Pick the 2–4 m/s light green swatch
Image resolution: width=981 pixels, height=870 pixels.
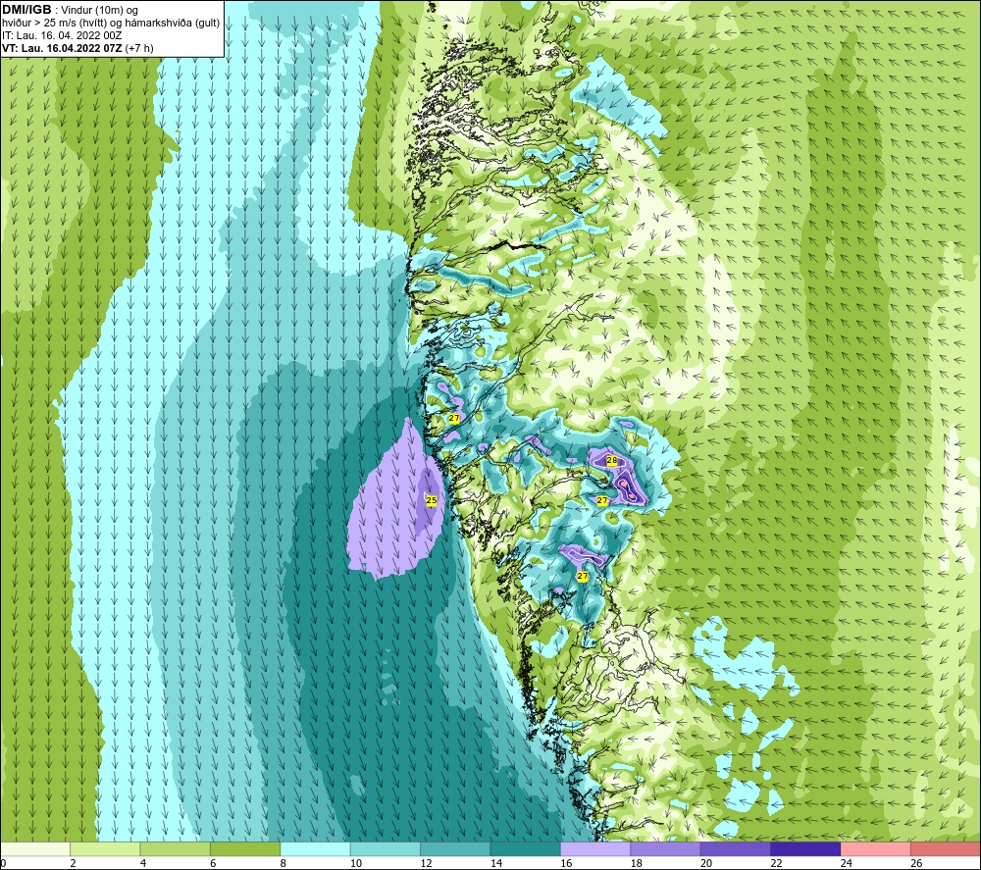pos(105,848)
